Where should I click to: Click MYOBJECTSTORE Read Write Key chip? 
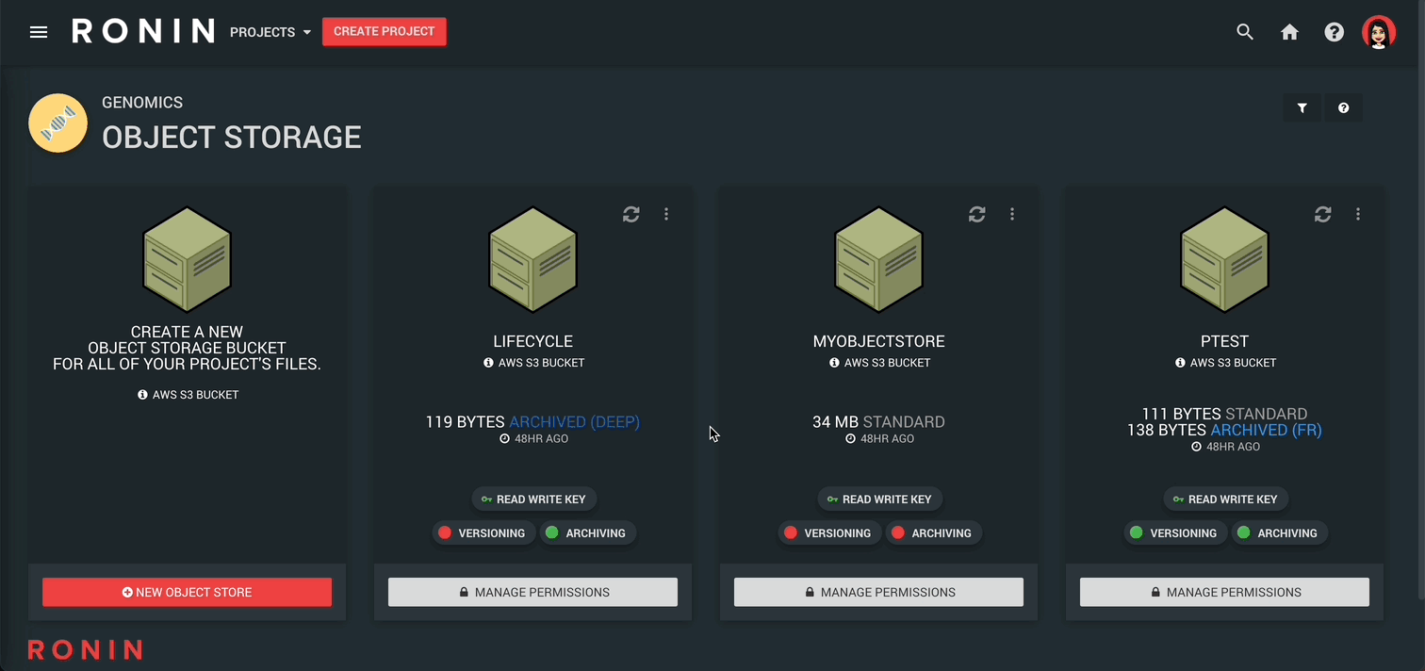coord(879,499)
